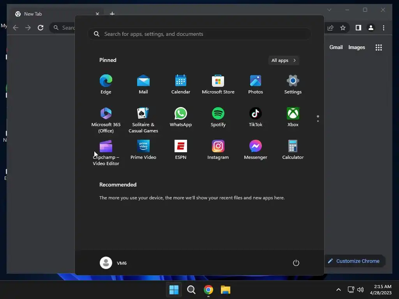
Task: Show hidden system tray icons
Action: [x=339, y=290]
